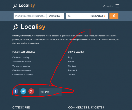
Task: Click the large Localisy footer logo
Action: pos(29,27)
